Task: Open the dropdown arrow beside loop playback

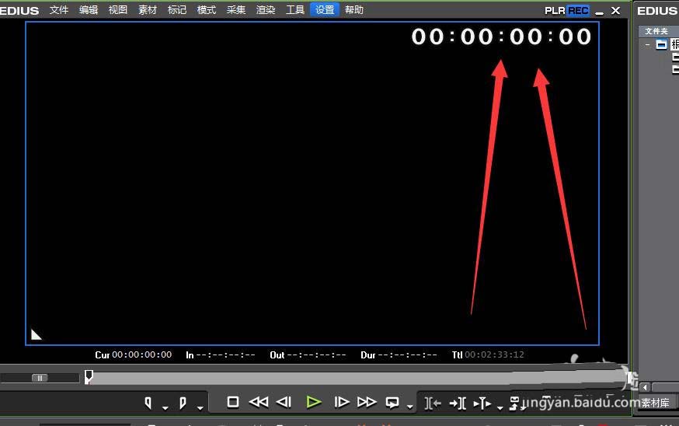Action: (x=409, y=407)
